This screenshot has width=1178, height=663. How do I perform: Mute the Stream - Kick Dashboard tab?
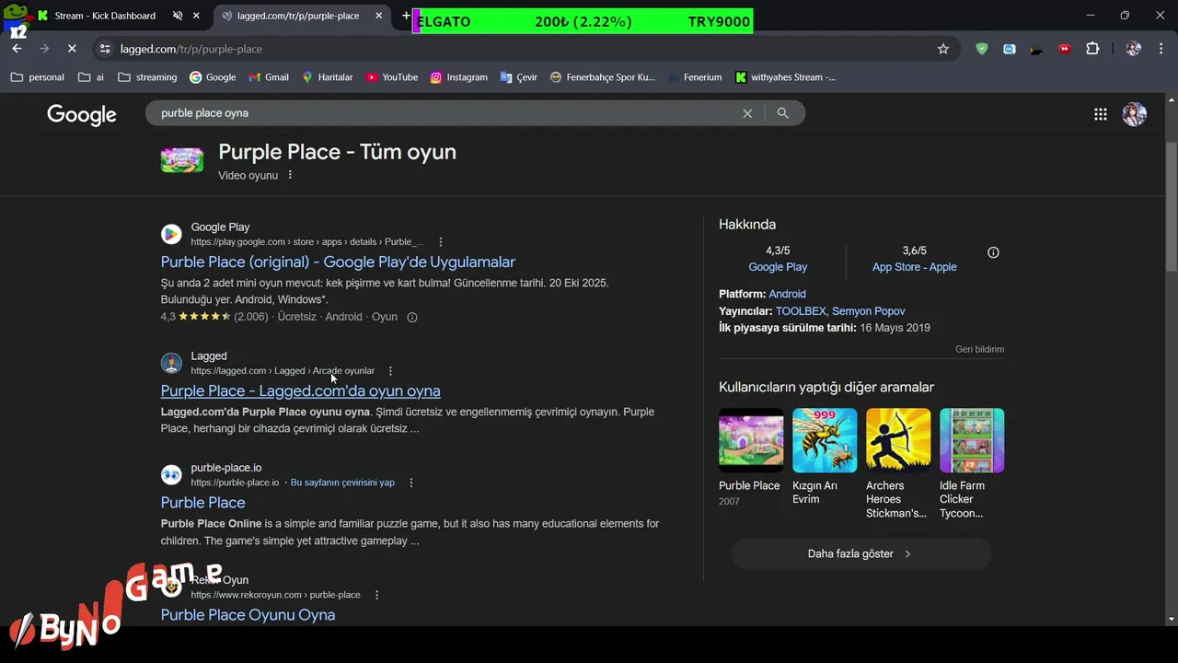click(178, 16)
